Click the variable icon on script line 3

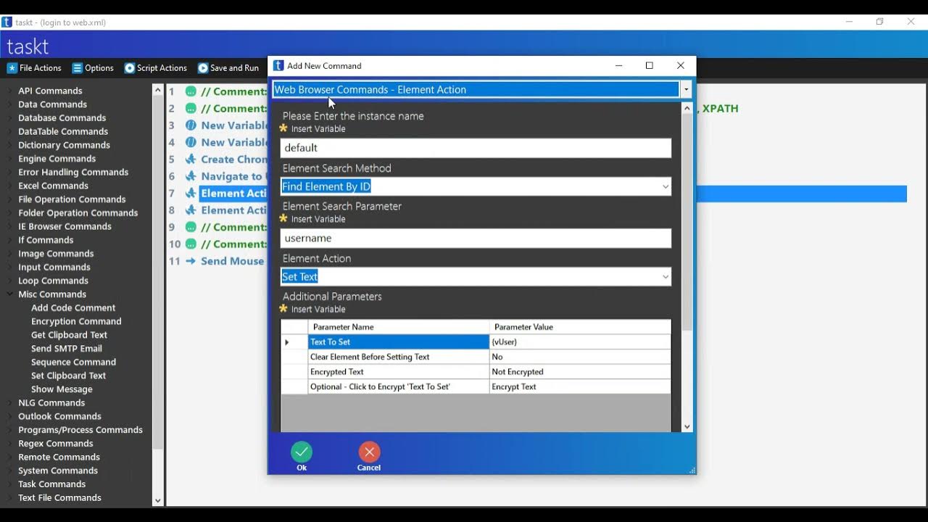coord(191,125)
